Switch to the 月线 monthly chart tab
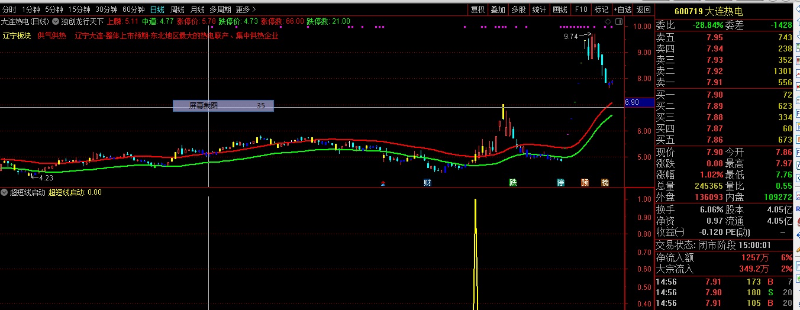Viewport: 800px width, 310px height. click(x=197, y=9)
